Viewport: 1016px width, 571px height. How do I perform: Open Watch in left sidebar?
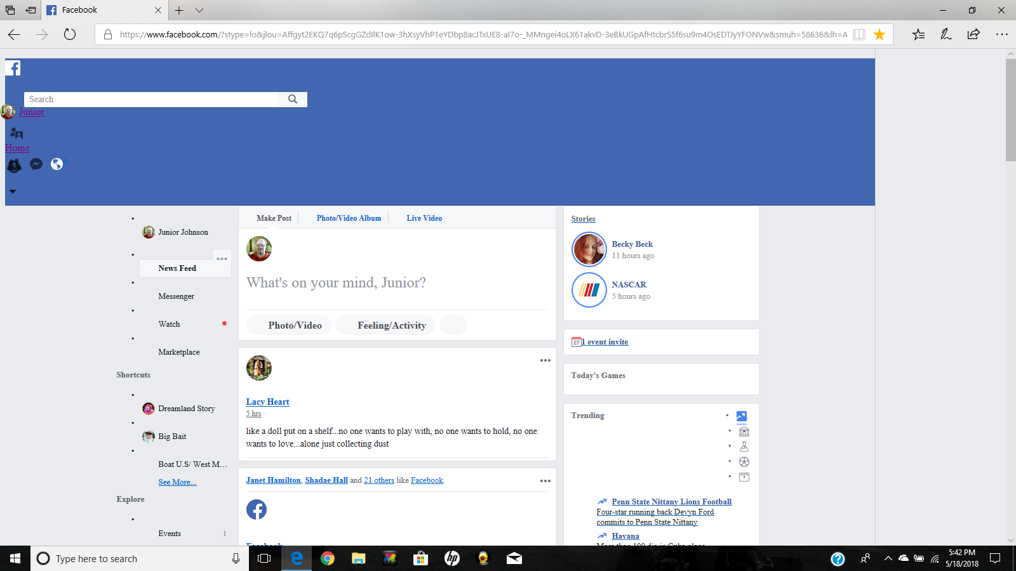pos(169,324)
